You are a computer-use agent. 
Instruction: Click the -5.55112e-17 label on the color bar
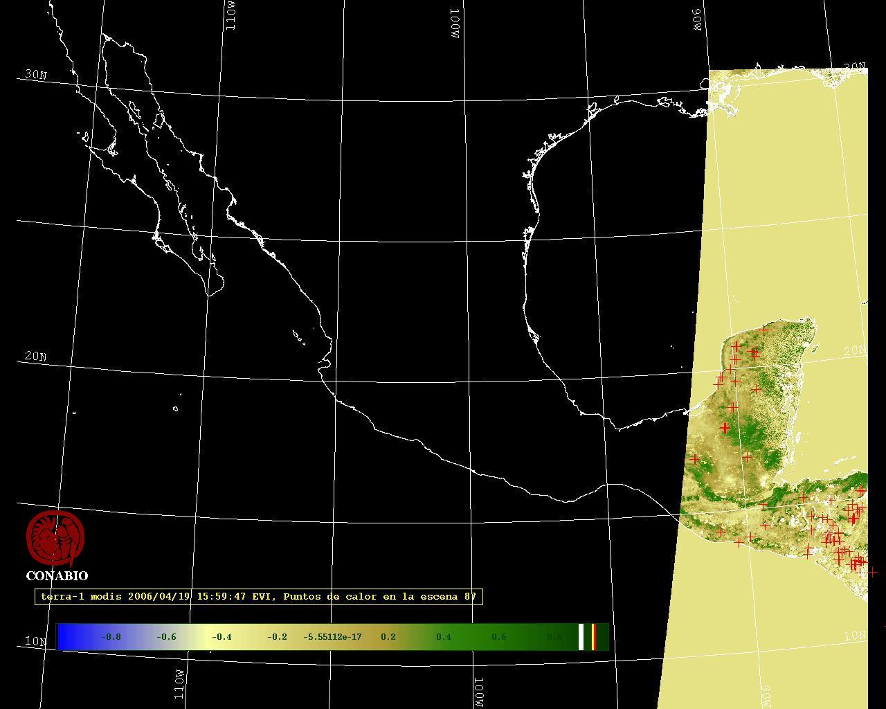(332, 637)
